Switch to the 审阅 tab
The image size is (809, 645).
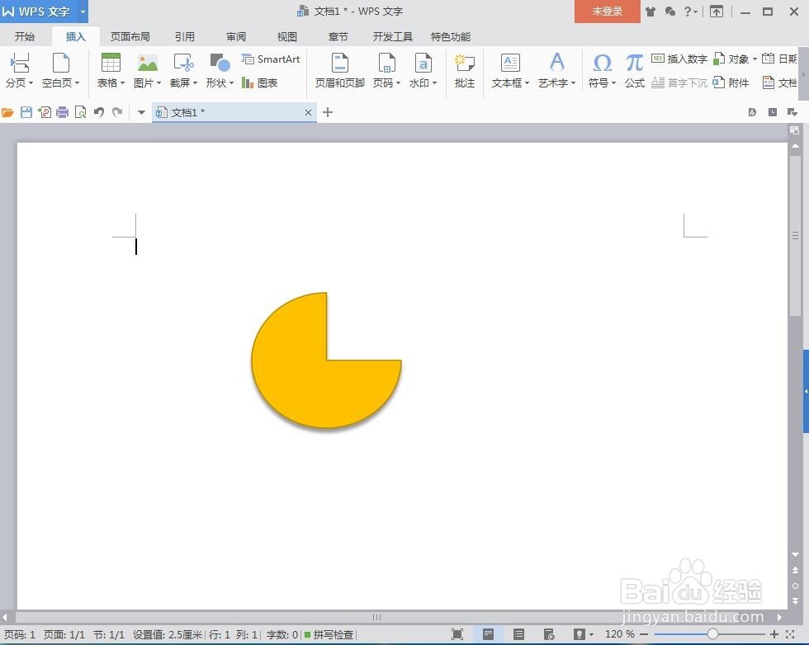(236, 36)
